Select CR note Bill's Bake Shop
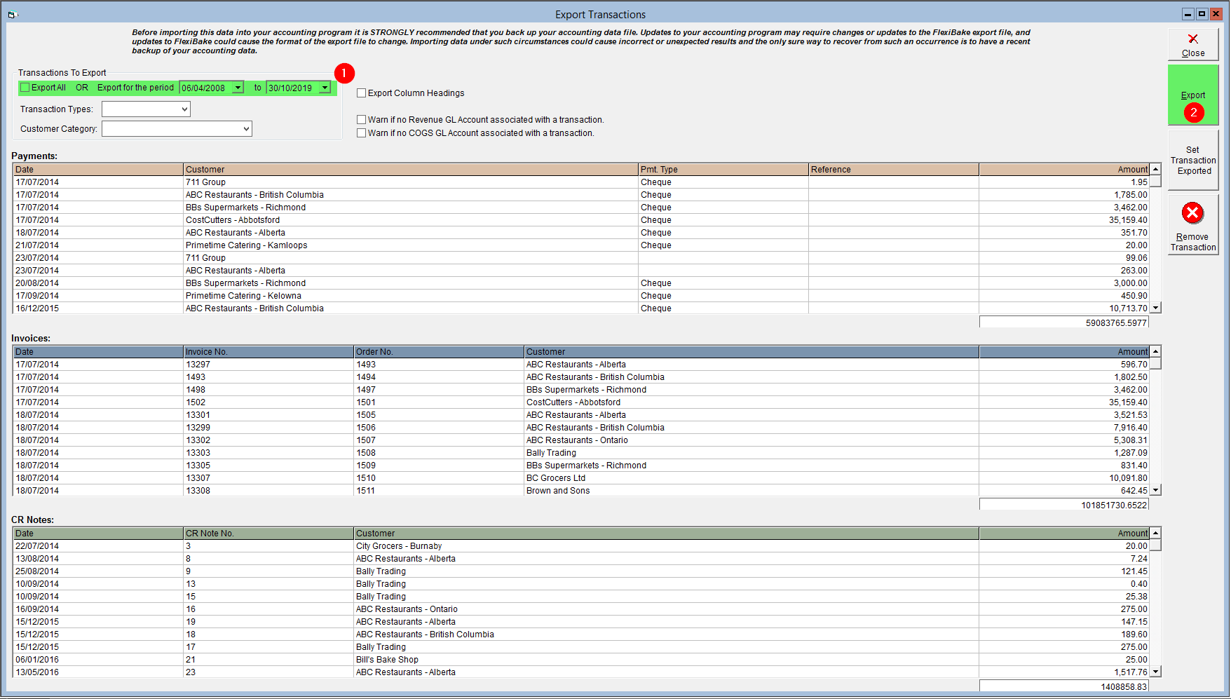 point(581,660)
